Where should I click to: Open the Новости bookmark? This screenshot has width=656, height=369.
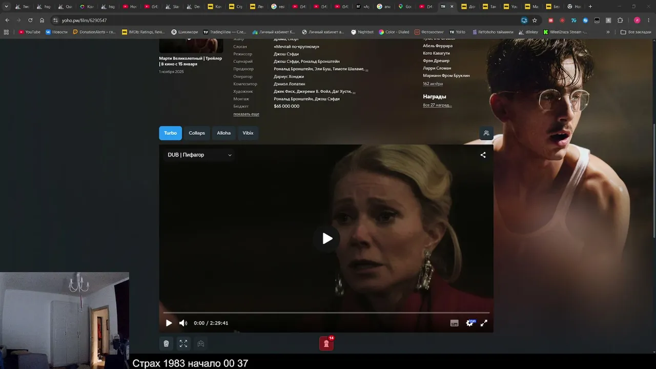click(x=56, y=32)
